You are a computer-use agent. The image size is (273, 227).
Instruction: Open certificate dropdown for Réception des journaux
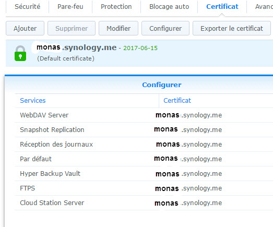(189, 145)
